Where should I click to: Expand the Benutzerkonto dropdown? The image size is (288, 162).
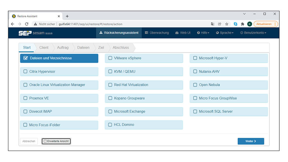coord(253,33)
